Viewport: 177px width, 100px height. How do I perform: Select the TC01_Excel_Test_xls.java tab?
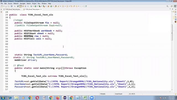pos(32,9)
